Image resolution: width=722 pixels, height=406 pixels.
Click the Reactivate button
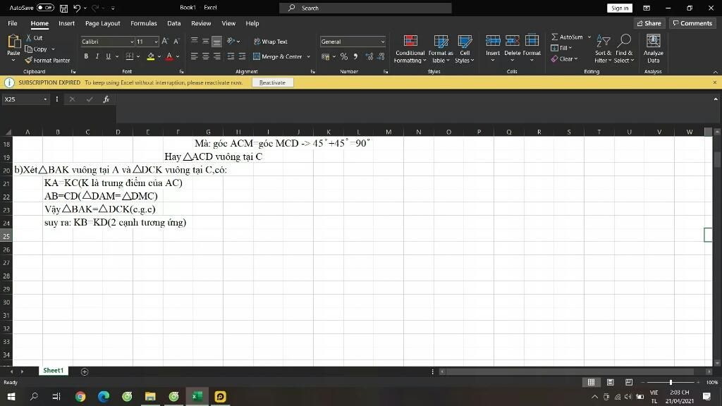pos(272,83)
